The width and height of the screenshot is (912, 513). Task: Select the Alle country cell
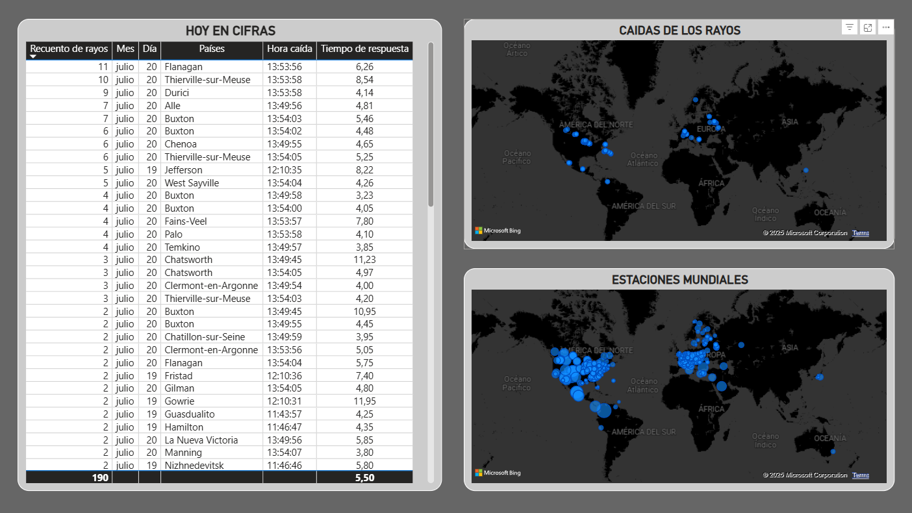coord(212,106)
